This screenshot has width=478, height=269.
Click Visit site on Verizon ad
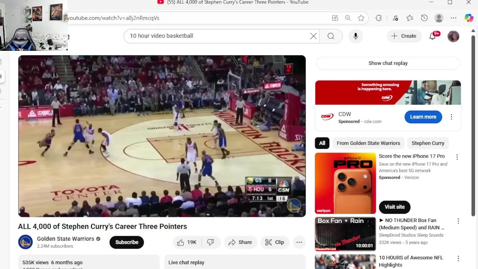tap(395, 207)
